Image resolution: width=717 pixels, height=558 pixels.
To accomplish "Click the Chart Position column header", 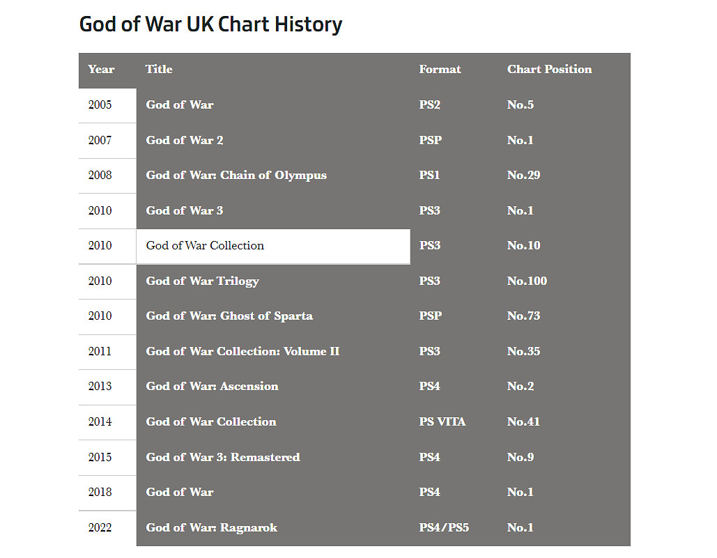I will (549, 70).
